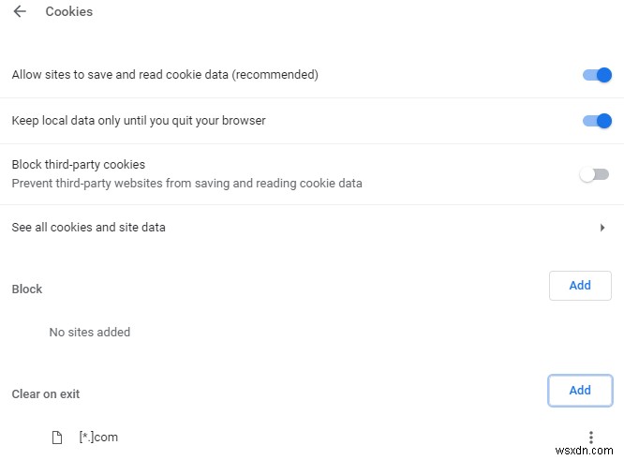624x460 pixels.
Task: Click the Block third-party cookies label
Action: pyautogui.click(x=79, y=165)
